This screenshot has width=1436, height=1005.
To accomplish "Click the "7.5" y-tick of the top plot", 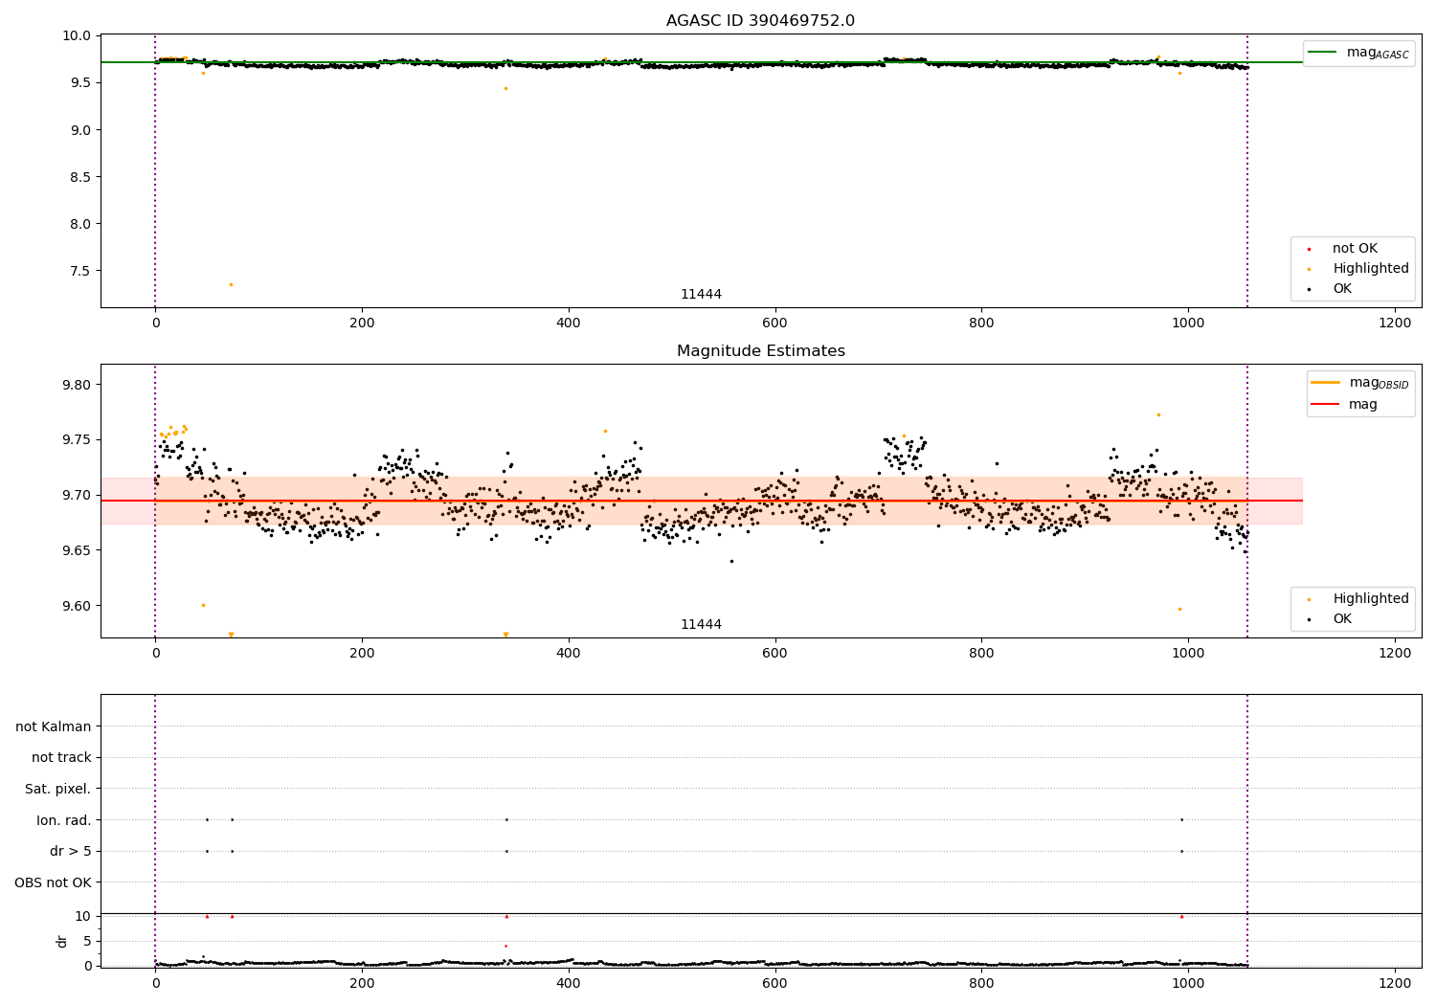I will (81, 271).
